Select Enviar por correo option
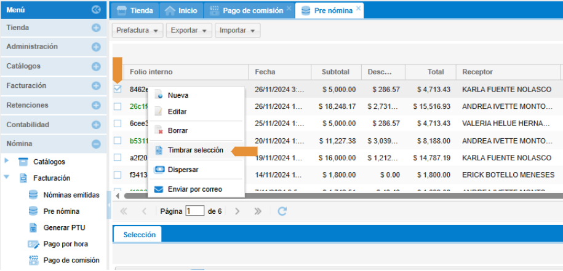 pos(194,189)
